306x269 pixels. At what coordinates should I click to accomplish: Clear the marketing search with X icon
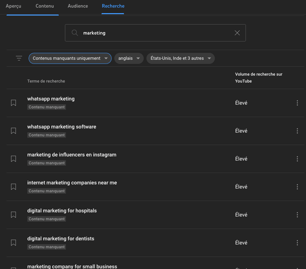click(237, 33)
